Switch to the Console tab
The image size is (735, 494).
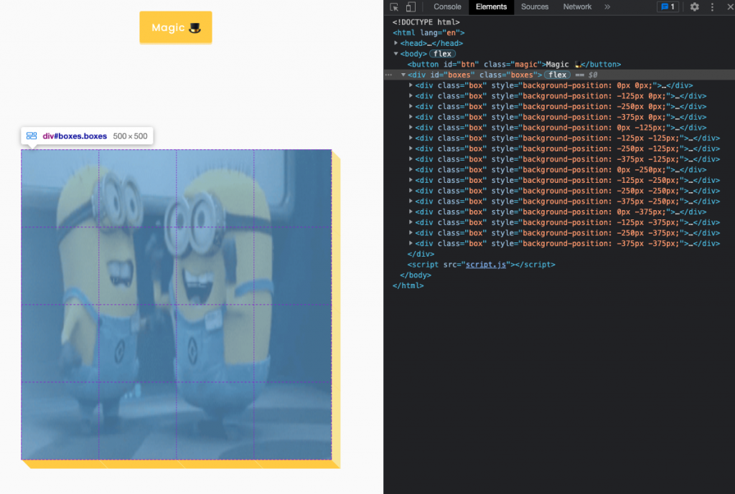coord(447,7)
